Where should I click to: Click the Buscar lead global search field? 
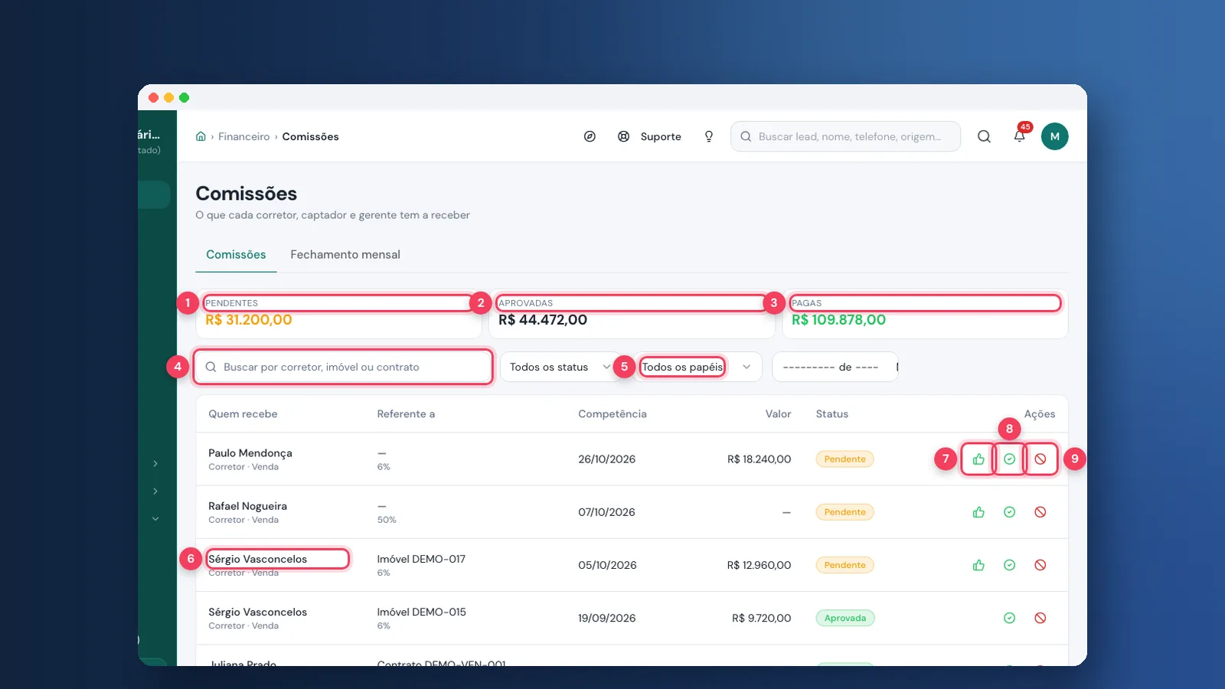(x=845, y=136)
